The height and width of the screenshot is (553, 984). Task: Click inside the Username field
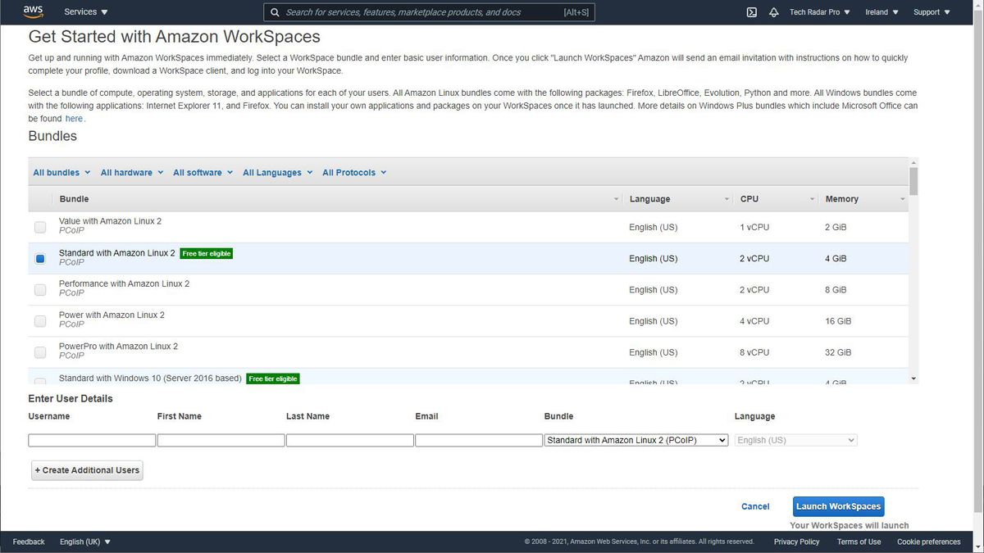[x=91, y=440]
